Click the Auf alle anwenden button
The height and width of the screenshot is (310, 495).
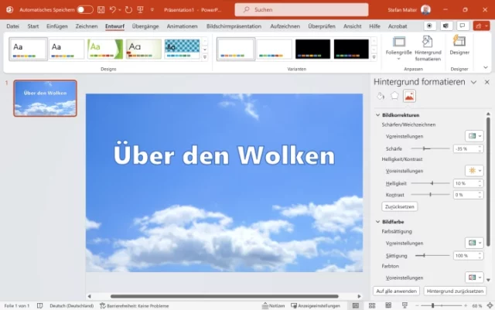[x=396, y=291]
